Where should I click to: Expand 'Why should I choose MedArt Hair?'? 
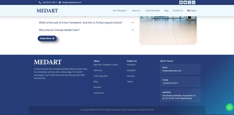coord(86,30)
